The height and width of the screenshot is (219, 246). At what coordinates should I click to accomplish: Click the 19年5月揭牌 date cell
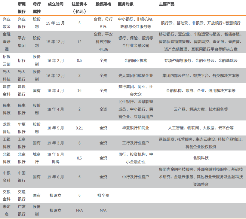coord(56,158)
